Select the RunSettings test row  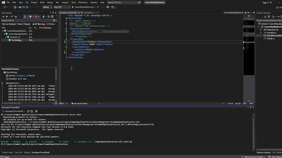pyautogui.click(x=29, y=40)
